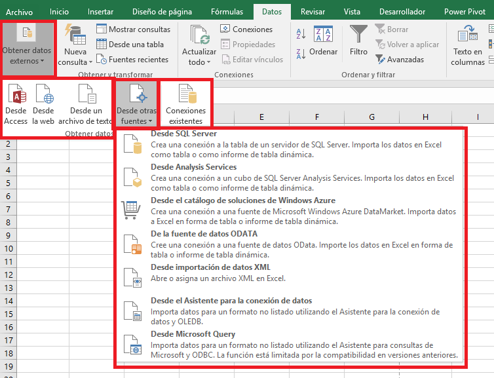Select row 2 header
Viewport: 494px width, 378px height.
[x=9, y=144]
